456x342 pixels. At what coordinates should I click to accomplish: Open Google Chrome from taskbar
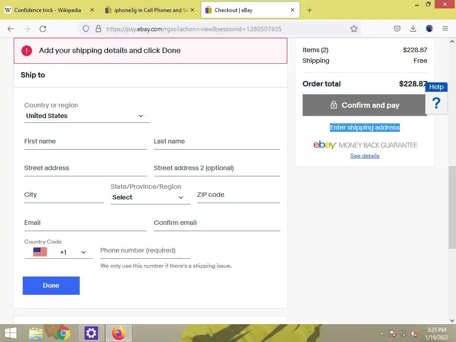63,333
